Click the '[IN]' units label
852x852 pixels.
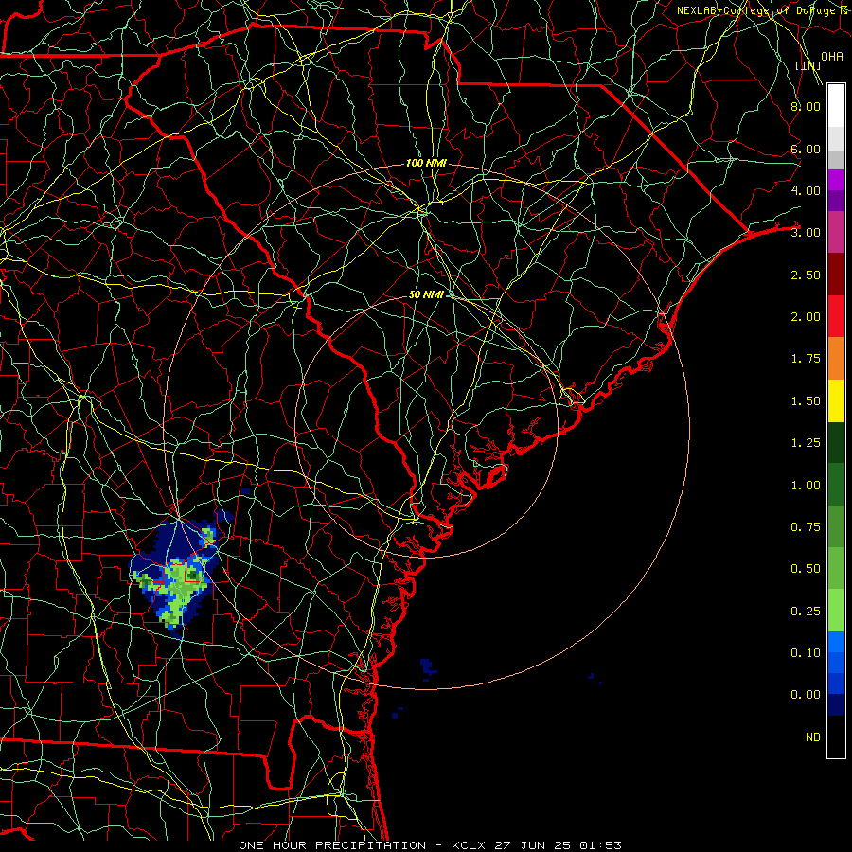click(808, 65)
